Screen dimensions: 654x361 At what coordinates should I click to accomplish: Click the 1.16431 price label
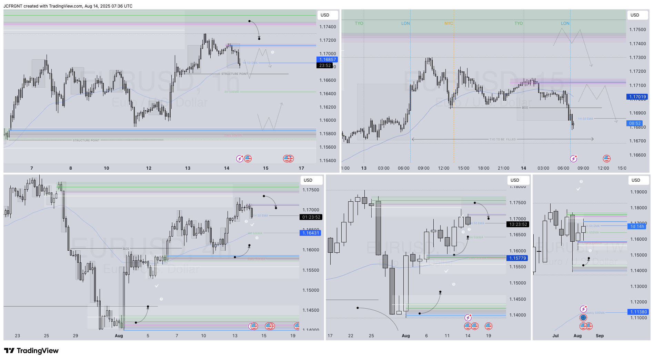tap(310, 233)
